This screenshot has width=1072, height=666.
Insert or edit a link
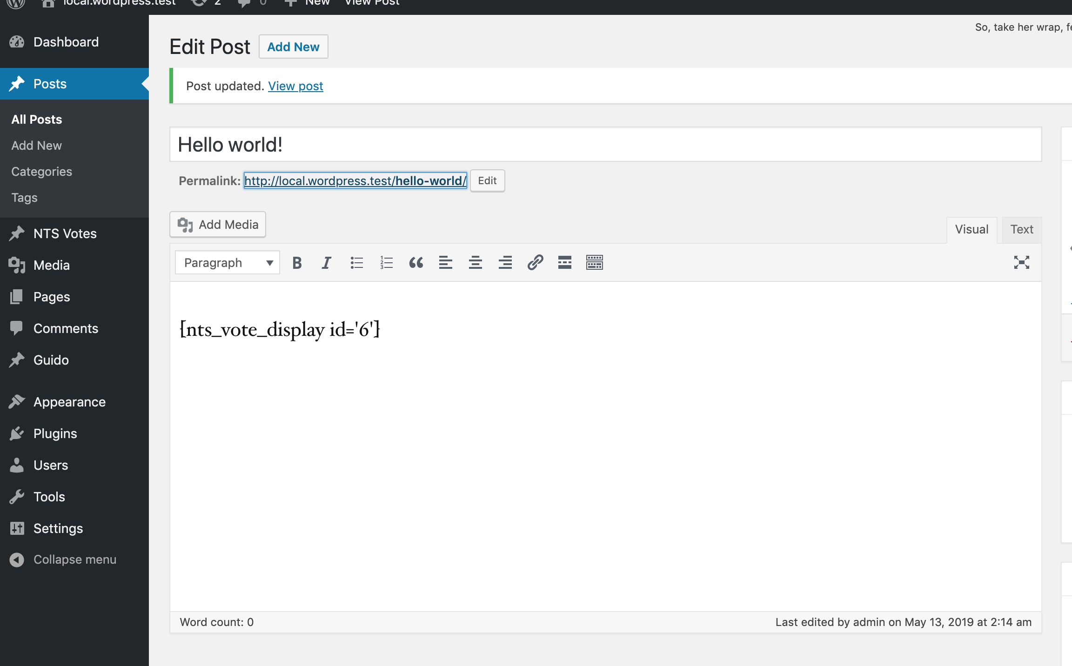(x=535, y=263)
